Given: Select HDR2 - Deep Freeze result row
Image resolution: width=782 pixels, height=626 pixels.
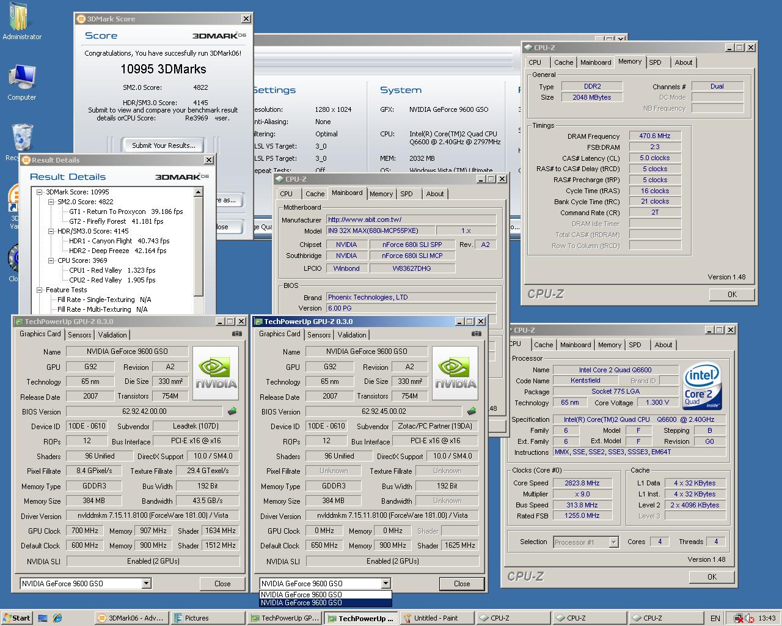Looking at the screenshot, I should pyautogui.click(x=118, y=251).
